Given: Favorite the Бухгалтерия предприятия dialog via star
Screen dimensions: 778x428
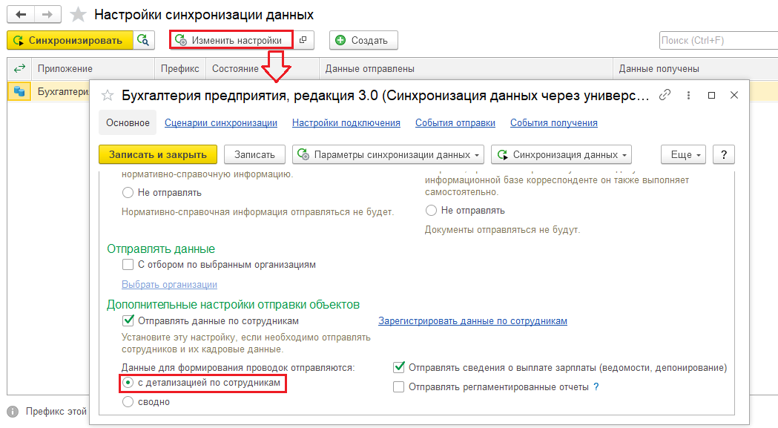Looking at the screenshot, I should coord(108,96).
